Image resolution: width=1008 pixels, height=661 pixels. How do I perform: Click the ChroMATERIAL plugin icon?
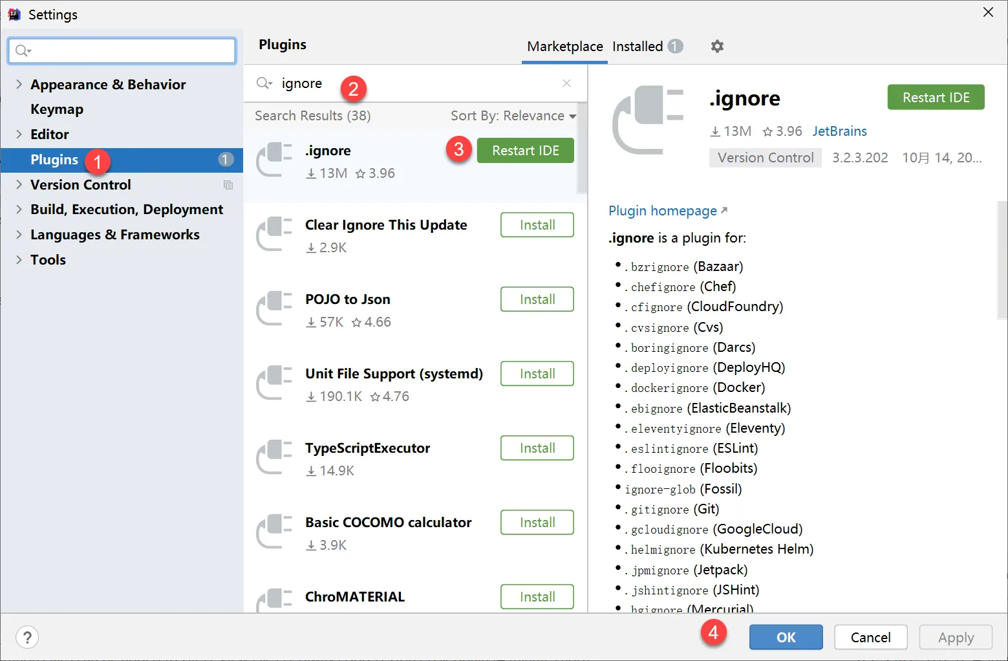[x=275, y=600]
